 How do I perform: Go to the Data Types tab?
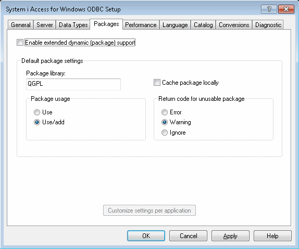(73, 25)
